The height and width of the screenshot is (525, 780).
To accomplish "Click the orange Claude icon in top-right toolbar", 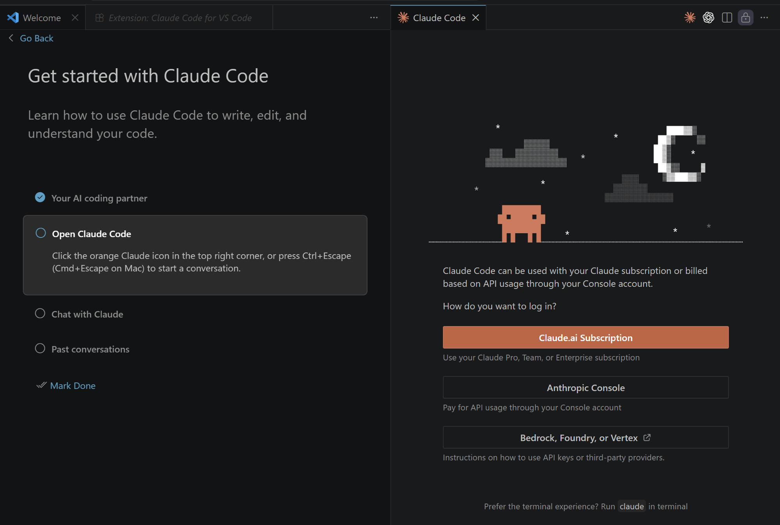I will (690, 18).
